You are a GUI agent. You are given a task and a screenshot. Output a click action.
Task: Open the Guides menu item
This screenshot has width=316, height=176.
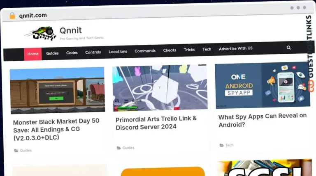52,53
